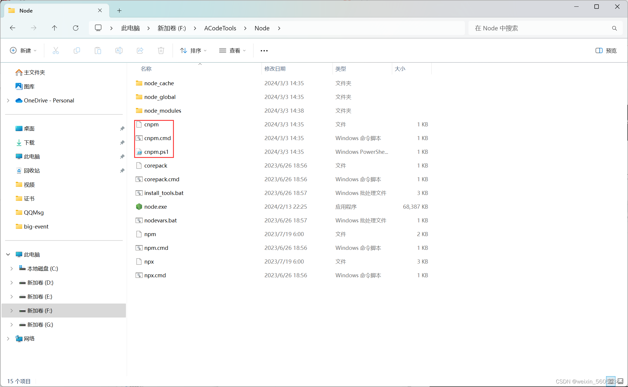The width and height of the screenshot is (628, 387).
Task: Sort by the 大小 column header
Action: (x=400, y=69)
